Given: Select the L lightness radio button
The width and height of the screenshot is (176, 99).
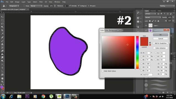Looking at the screenshot, I should [x=156, y=53].
